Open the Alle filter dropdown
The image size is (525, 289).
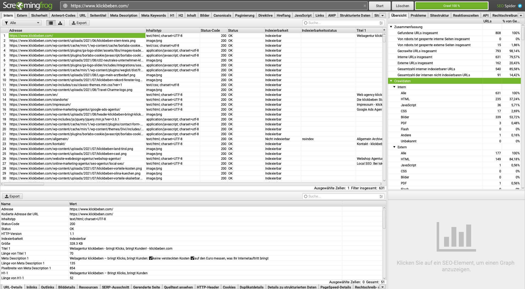tap(22, 23)
